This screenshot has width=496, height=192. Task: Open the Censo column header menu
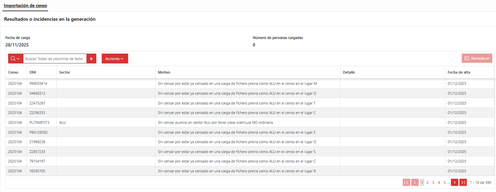coord(13,72)
